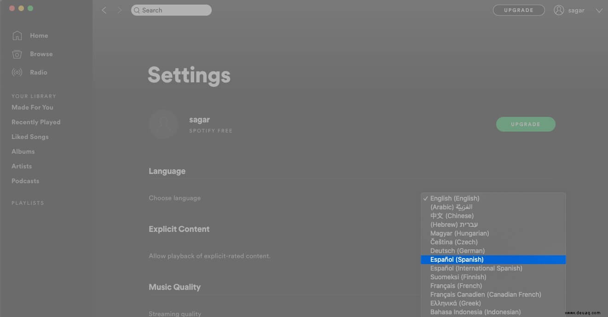Open Liked Songs
Screen dimensions: 608x317
pos(30,137)
